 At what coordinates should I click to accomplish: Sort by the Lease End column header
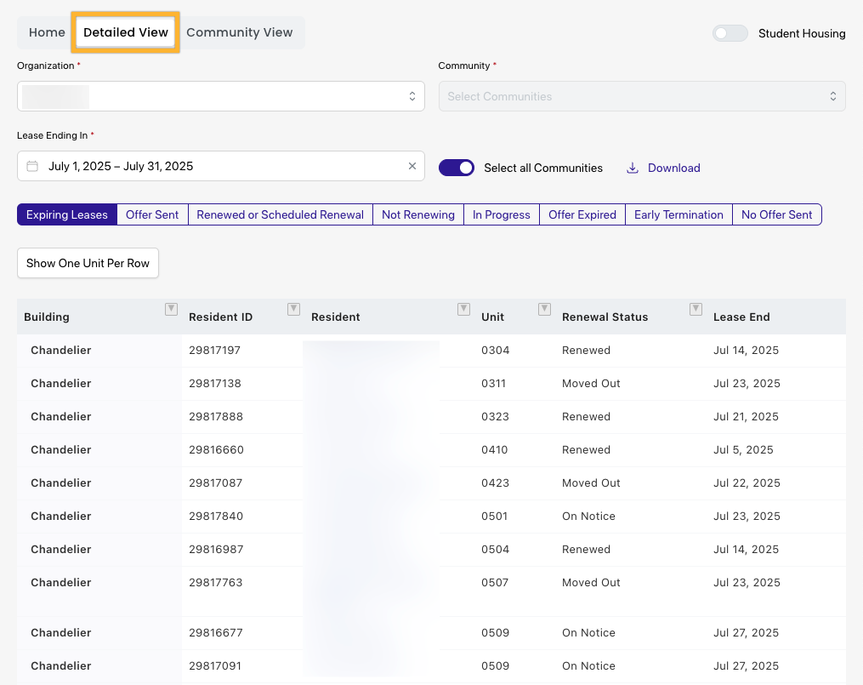coord(741,317)
